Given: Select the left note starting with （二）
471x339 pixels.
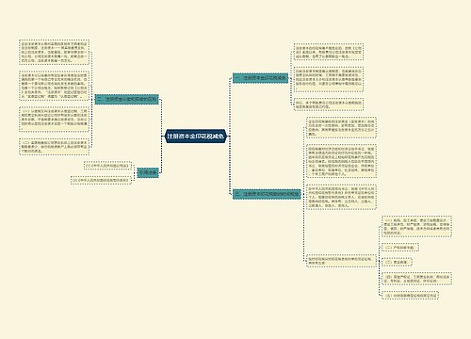Looking at the screenshot, I should tap(54, 147).
